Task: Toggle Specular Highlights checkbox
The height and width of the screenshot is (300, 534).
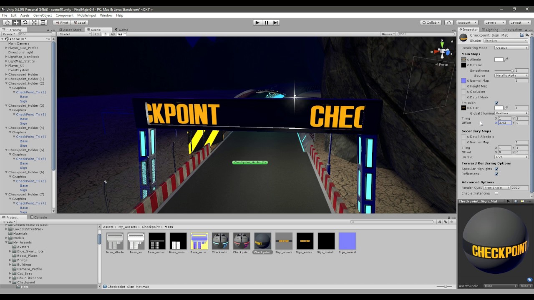Action: click(x=496, y=169)
